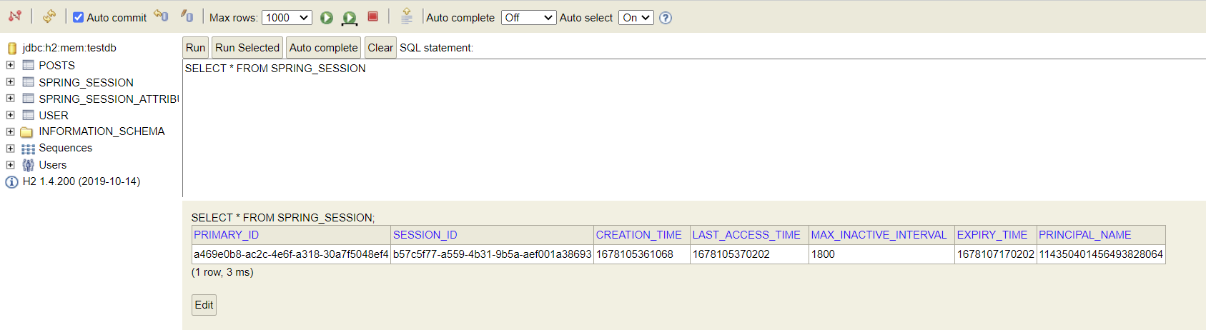Click the Run button
Screen dimensions: 1206x330
pos(195,48)
